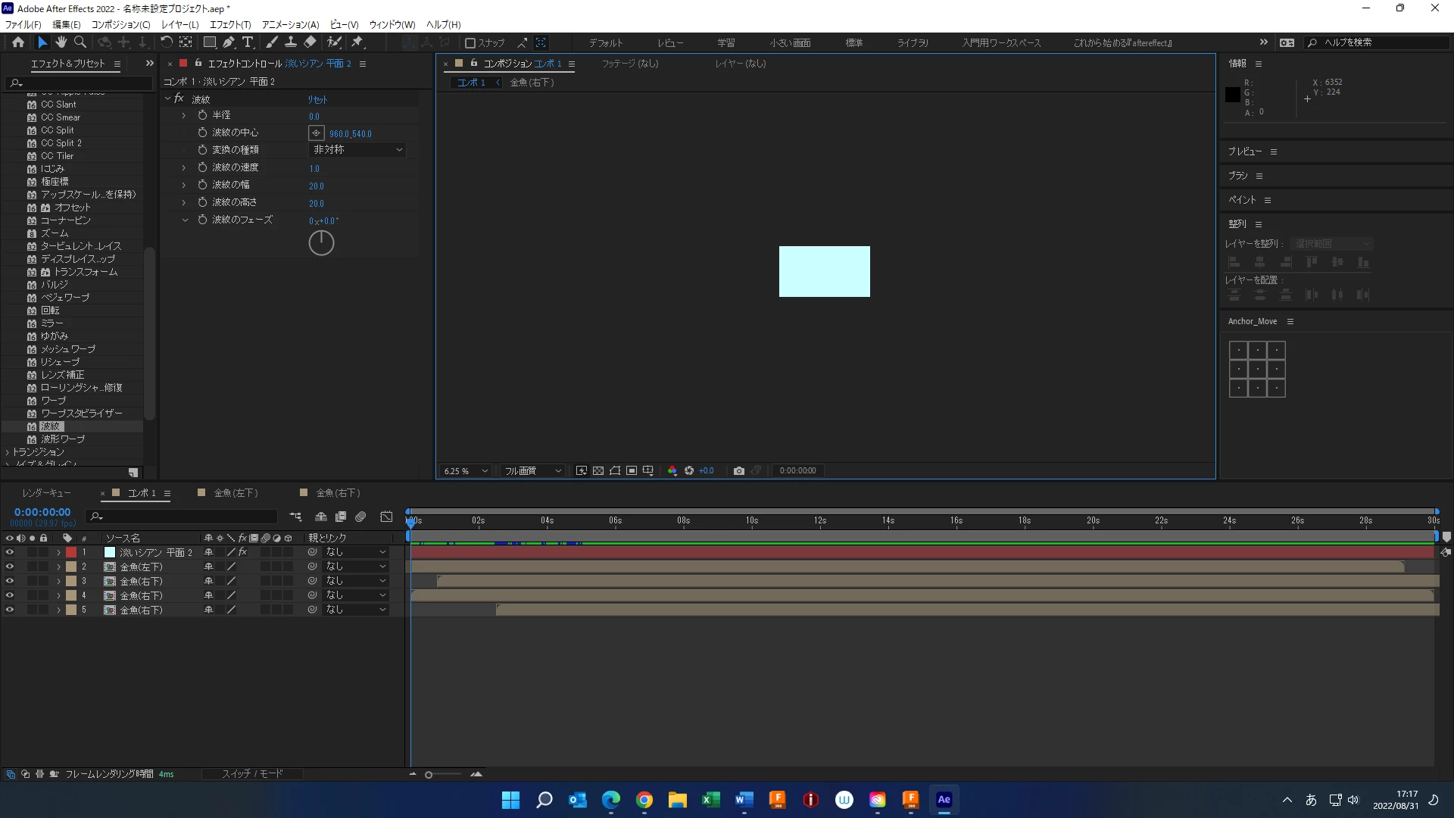Select the Type text tool
Viewport: 1454px width, 818px height.
(248, 42)
